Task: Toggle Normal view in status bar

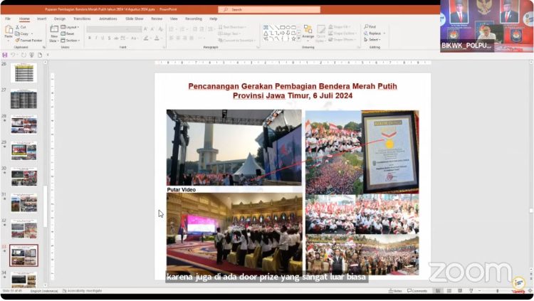Action: pyautogui.click(x=438, y=291)
